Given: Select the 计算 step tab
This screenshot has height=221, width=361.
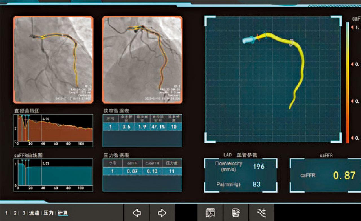Looking at the screenshot, I should [63, 213].
